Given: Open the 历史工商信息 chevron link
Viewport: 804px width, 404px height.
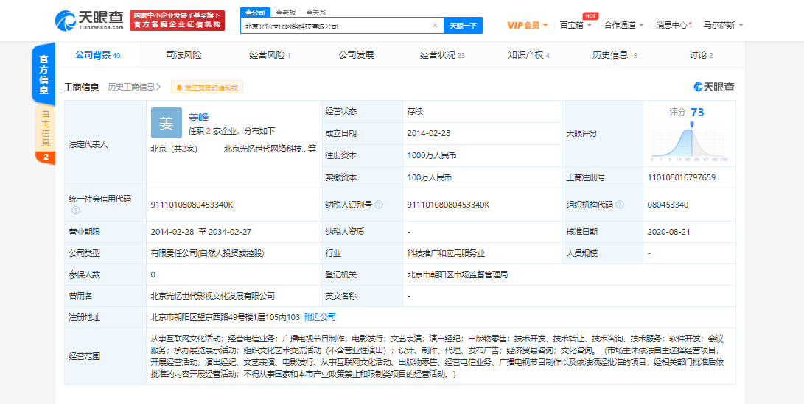Looking at the screenshot, I should [134, 87].
